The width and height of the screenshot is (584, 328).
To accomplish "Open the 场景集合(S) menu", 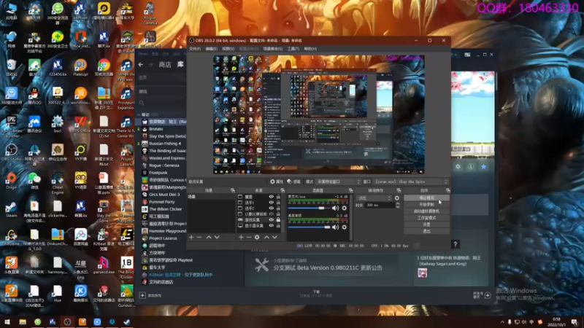I will tap(272, 49).
